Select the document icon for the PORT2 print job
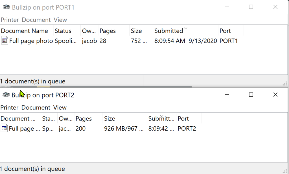This screenshot has width=289, height=174. (x=4, y=128)
